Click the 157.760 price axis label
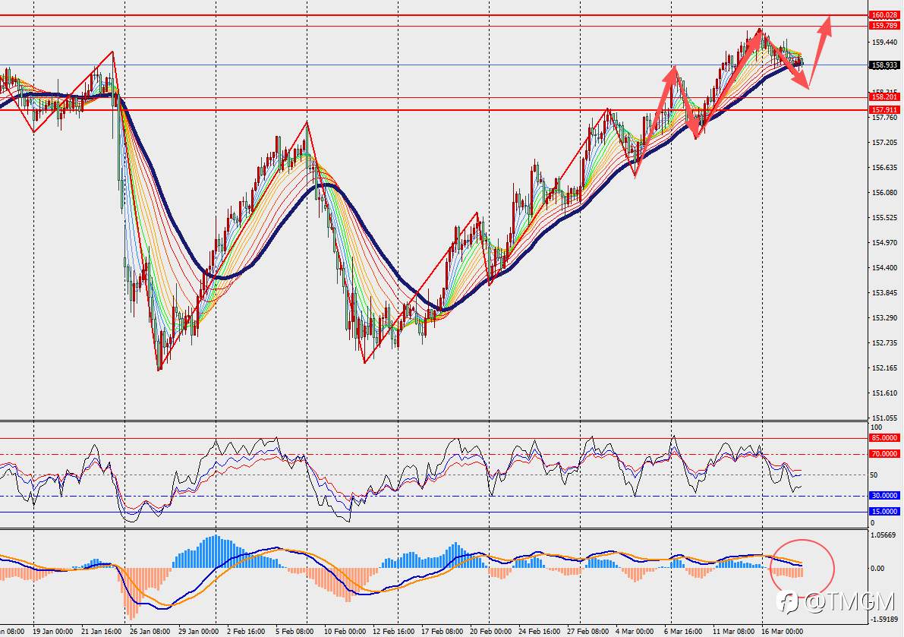Screen dimensions: 904x637 click(x=885, y=118)
